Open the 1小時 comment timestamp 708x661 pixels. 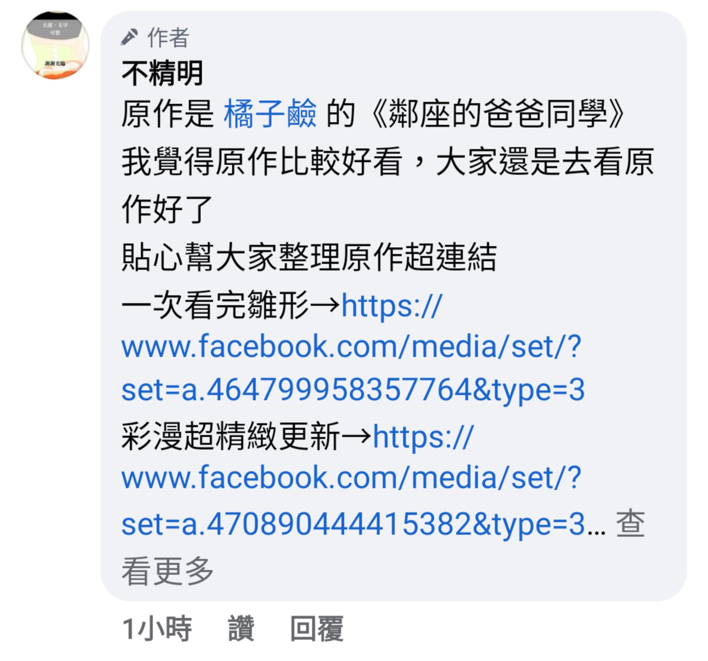point(157,629)
